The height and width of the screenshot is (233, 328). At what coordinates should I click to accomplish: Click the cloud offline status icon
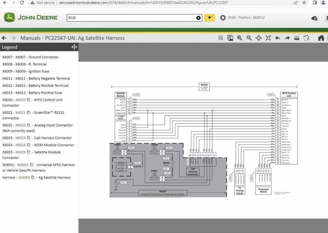pyautogui.click(x=314, y=18)
